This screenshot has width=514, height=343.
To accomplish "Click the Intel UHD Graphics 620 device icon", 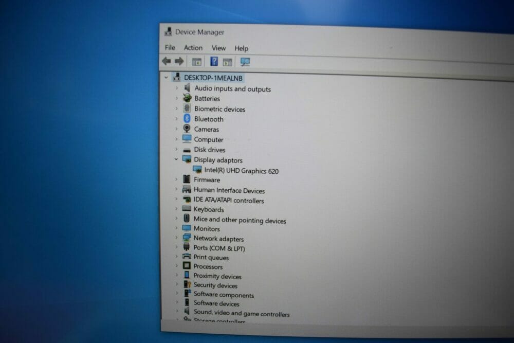I will click(x=197, y=170).
